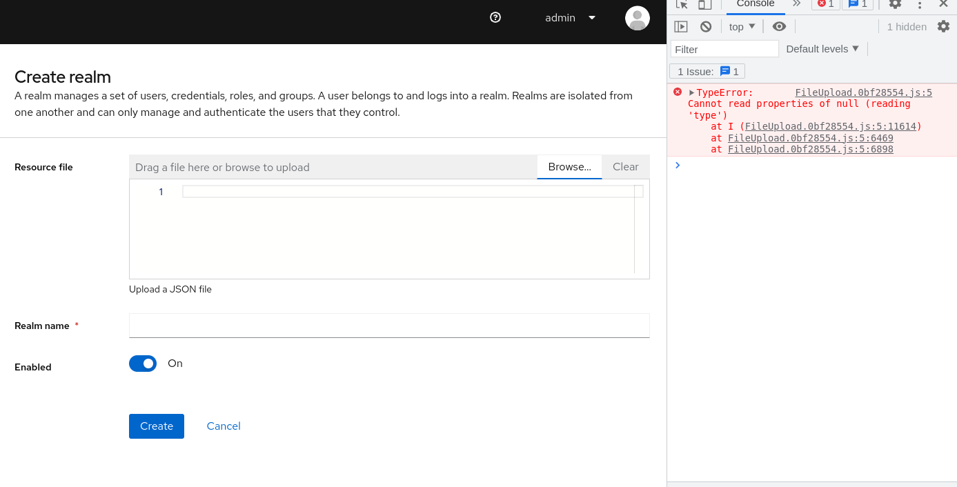Open more DevTools panels with the chevron
957x487 pixels.
coord(797,5)
